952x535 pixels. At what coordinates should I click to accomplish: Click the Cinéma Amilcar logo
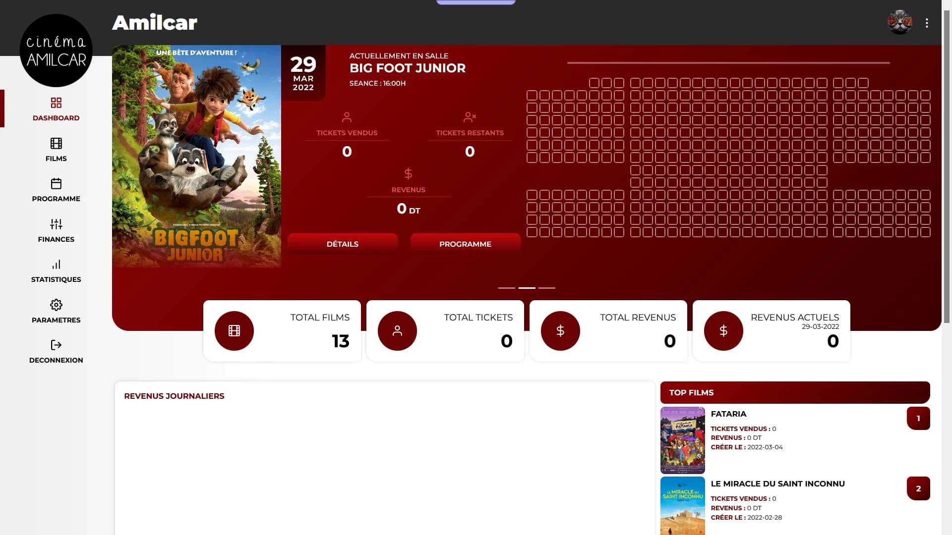(x=56, y=51)
